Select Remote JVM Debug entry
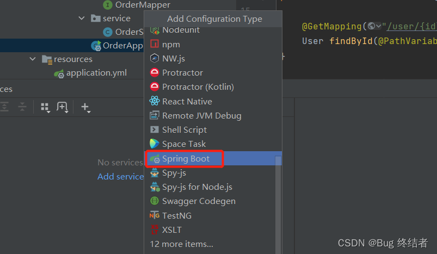The width and height of the screenshot is (437, 254). [x=213, y=116]
